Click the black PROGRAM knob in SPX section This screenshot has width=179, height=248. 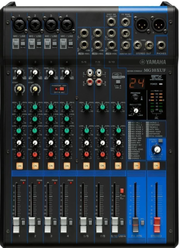point(135,98)
